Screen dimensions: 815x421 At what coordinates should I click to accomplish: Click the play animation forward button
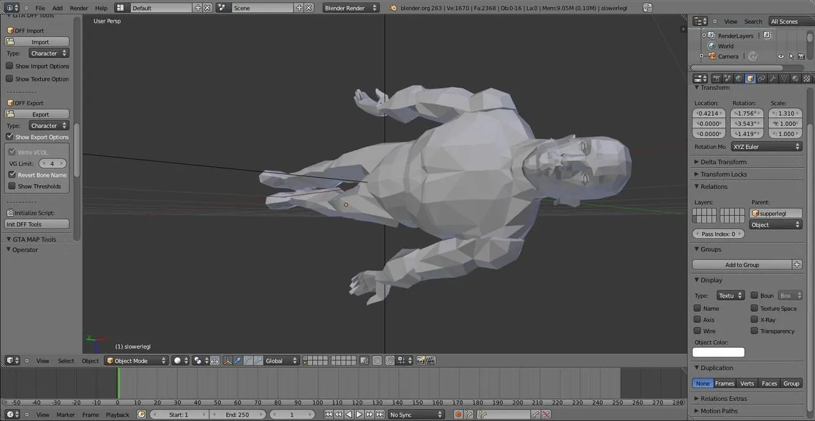(x=359, y=415)
